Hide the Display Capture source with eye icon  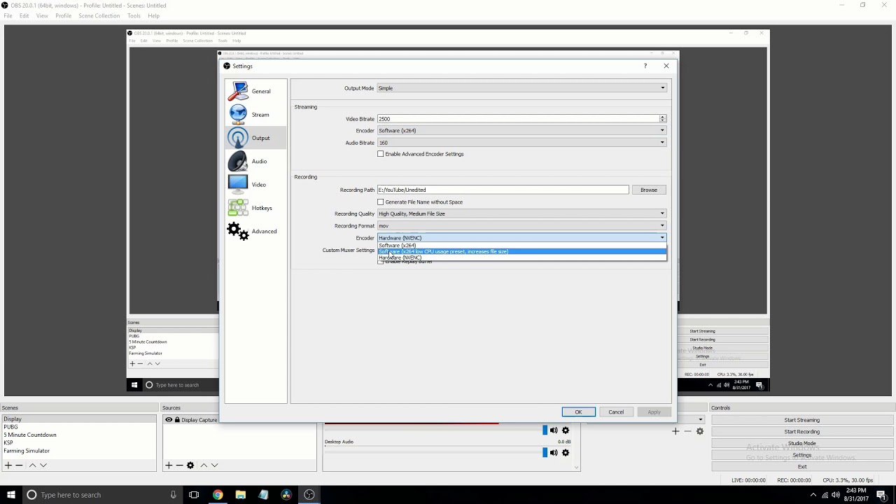click(x=169, y=420)
